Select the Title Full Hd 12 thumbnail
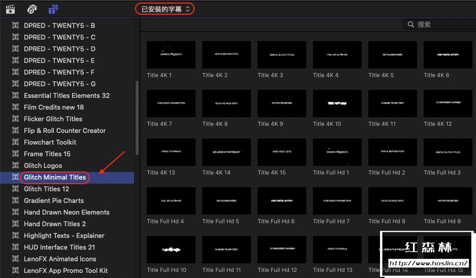Image resolution: width=476 pixels, height=278 pixels. [x=282, y=250]
